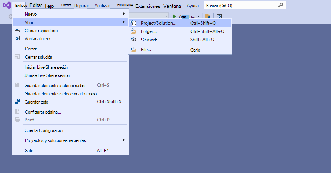Select Guardar elementos seleccionados
This screenshot has width=331, height=173.
click(x=70, y=86)
